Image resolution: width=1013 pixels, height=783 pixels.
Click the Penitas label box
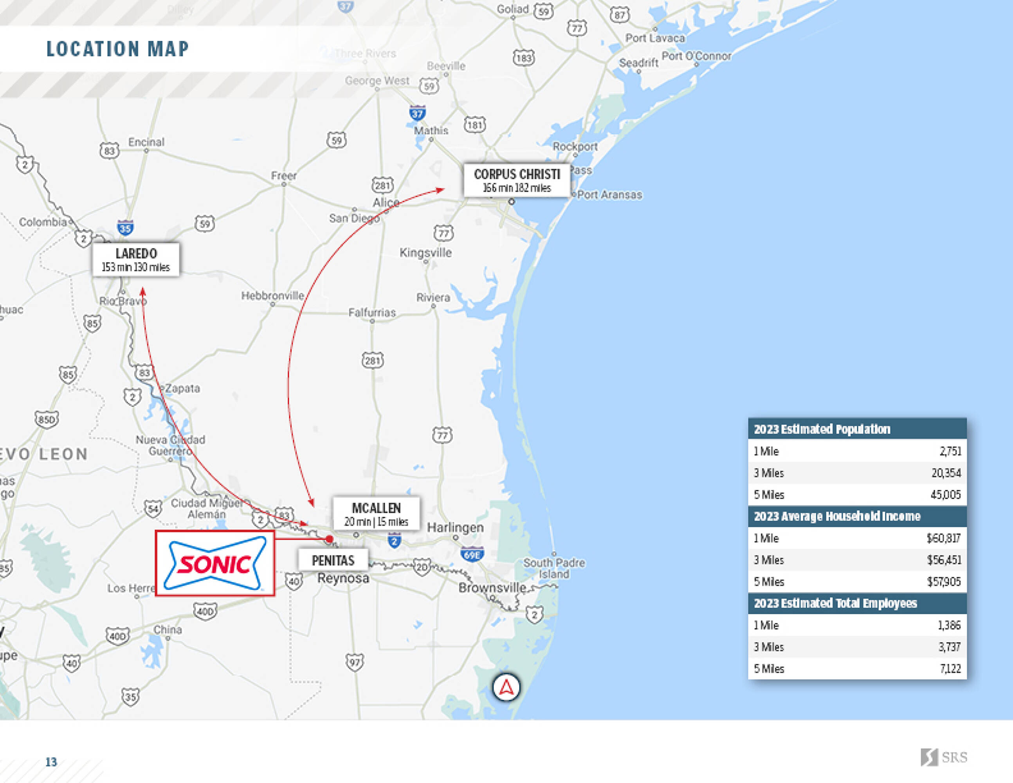click(333, 560)
